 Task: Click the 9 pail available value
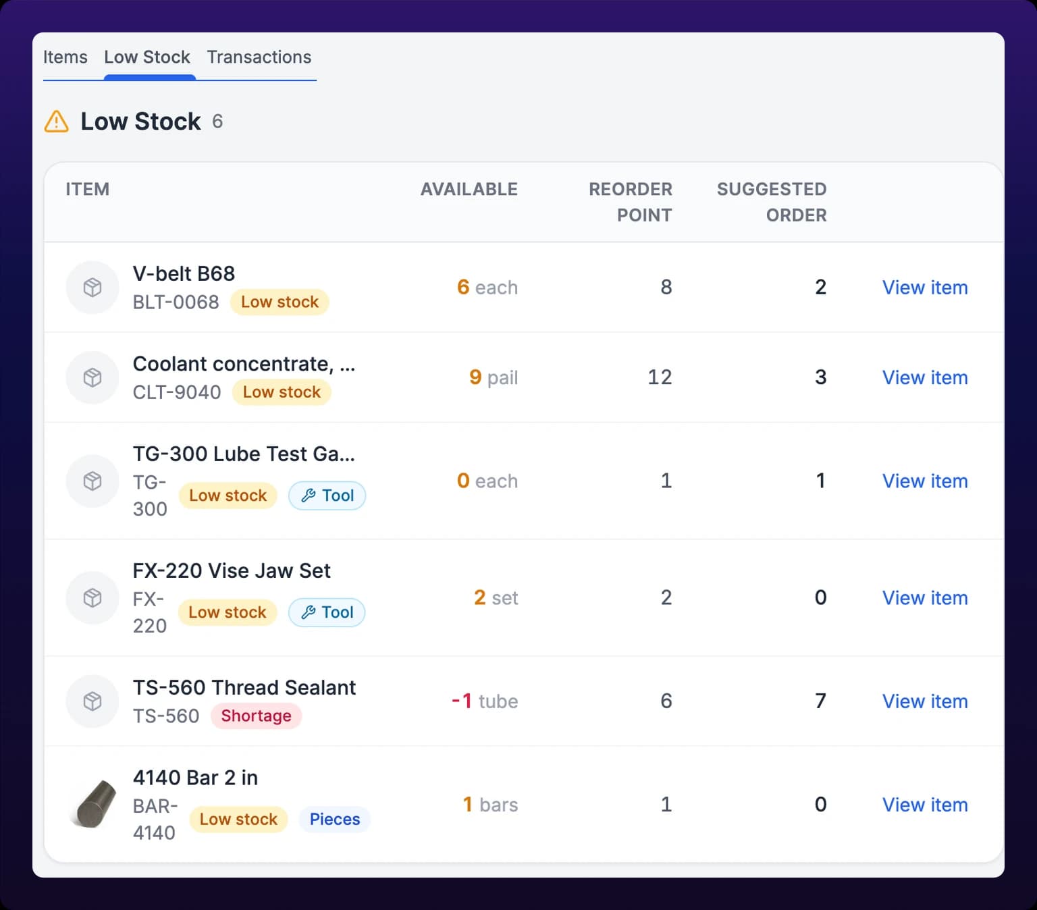tap(494, 377)
